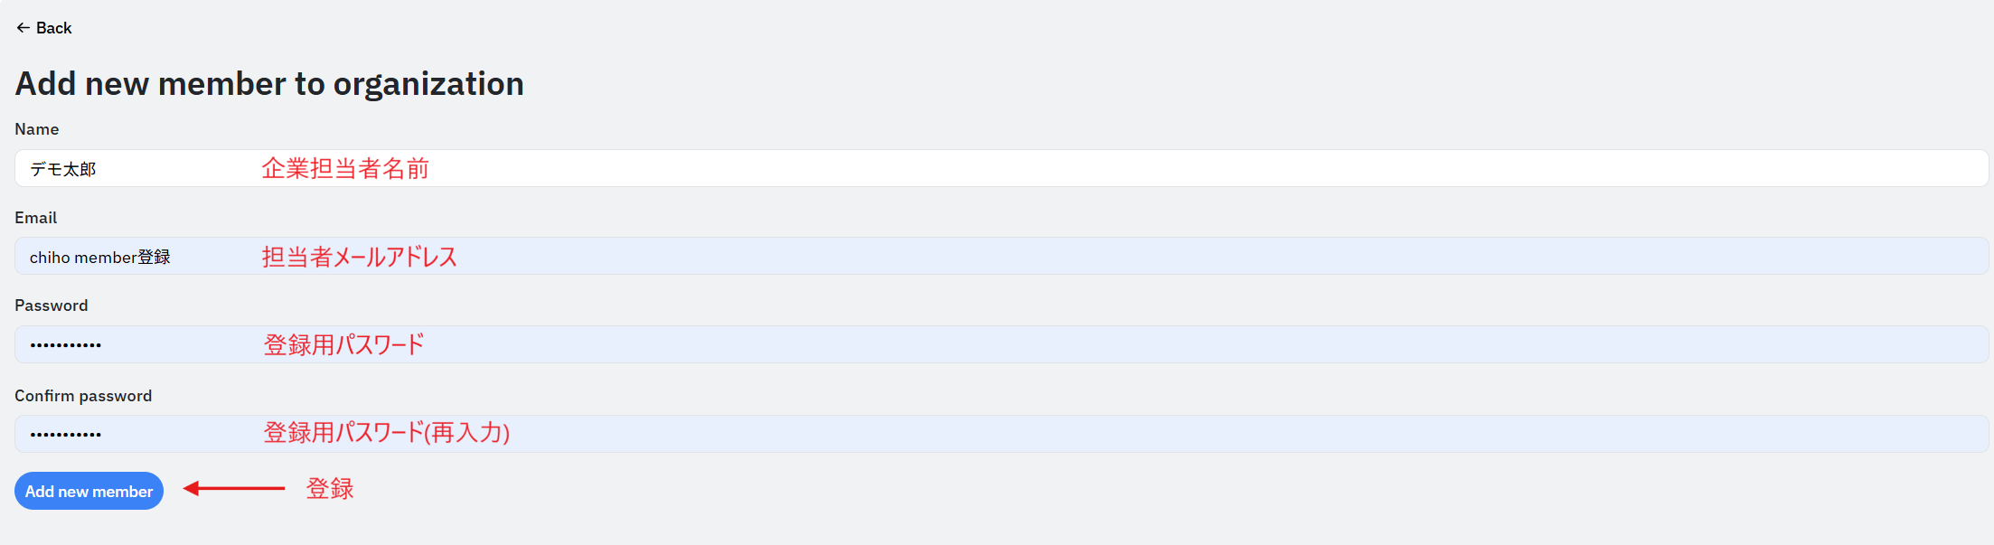Image resolution: width=1994 pixels, height=545 pixels.
Task: Click the 'chiho member登録' text in Email field
Action: [x=99, y=258]
